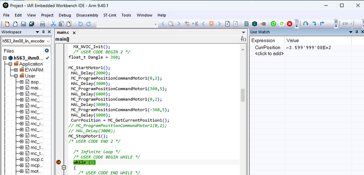Click the editor vertical scrollbar thumb
This screenshot has height=175, width=364.
pos(243,95)
